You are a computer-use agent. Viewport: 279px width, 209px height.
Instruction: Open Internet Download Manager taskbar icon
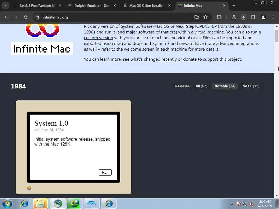click(75, 204)
